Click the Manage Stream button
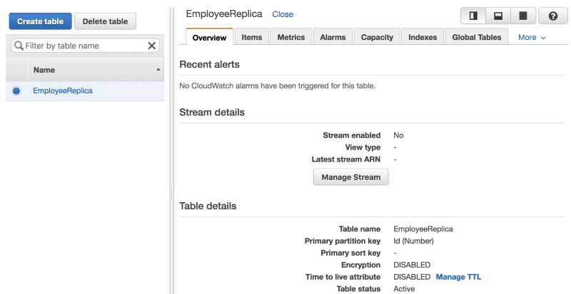Viewport: 571px width, 294px height. [x=351, y=177]
